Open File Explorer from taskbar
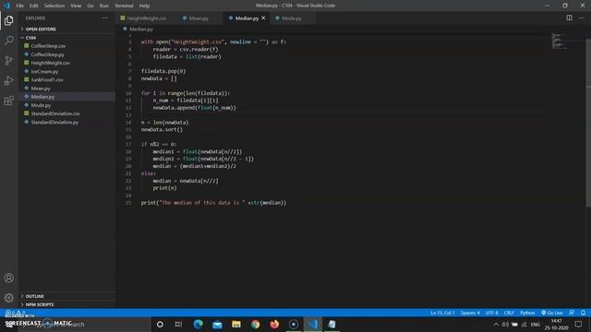 pos(236,324)
